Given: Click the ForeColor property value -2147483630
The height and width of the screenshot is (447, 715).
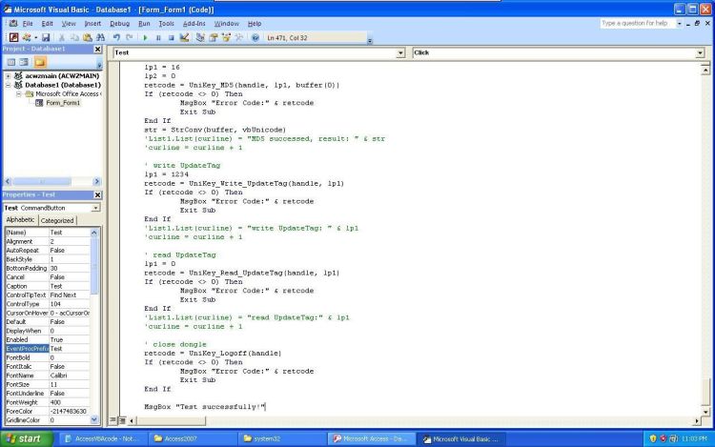Looking at the screenshot, I should coord(70,411).
